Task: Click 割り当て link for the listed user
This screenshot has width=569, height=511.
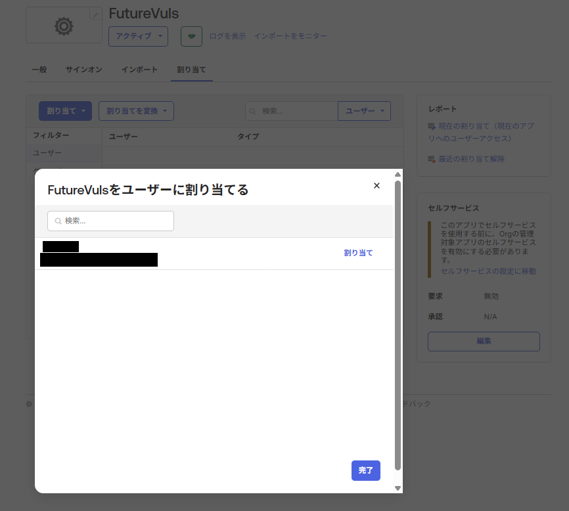Action: tap(358, 253)
